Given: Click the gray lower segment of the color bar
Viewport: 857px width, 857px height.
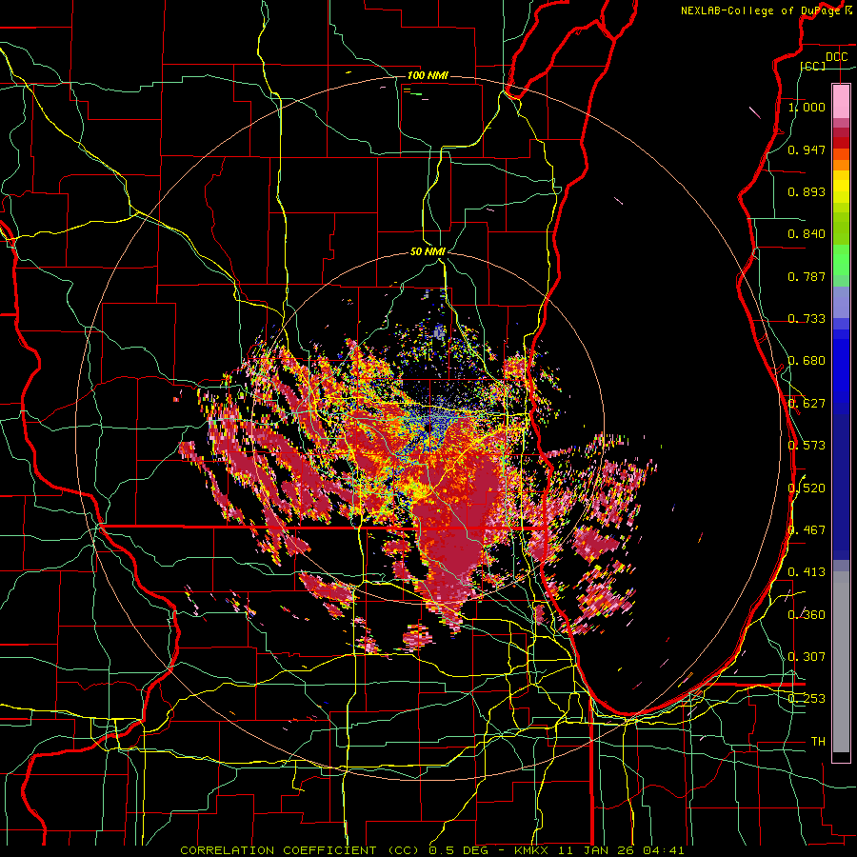Looking at the screenshot, I should 841,662.
